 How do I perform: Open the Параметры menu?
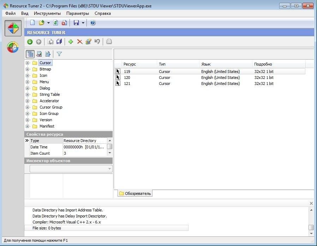click(x=78, y=13)
